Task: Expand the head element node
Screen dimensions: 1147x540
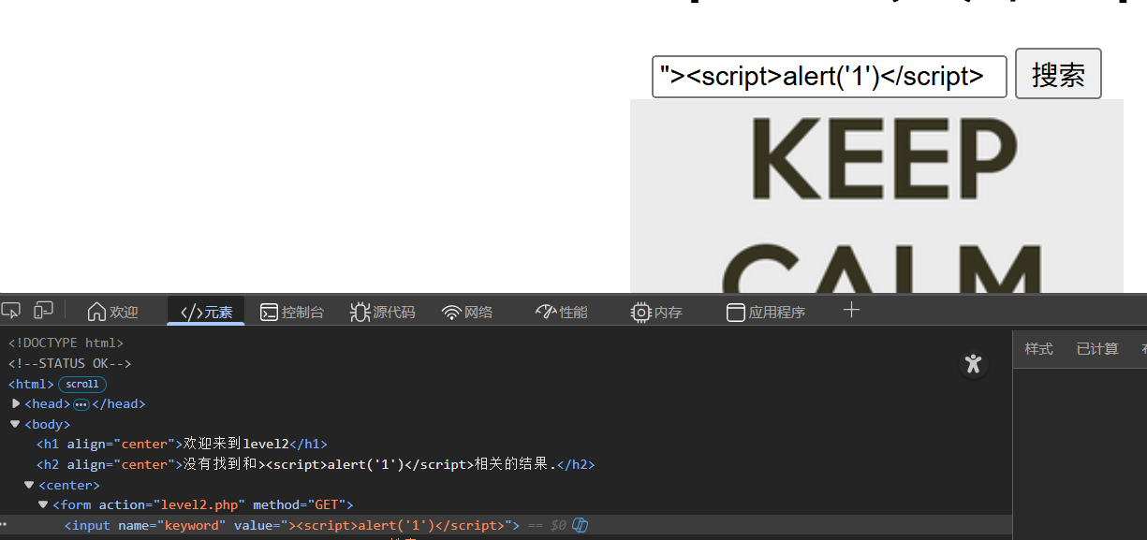Action: [16, 404]
